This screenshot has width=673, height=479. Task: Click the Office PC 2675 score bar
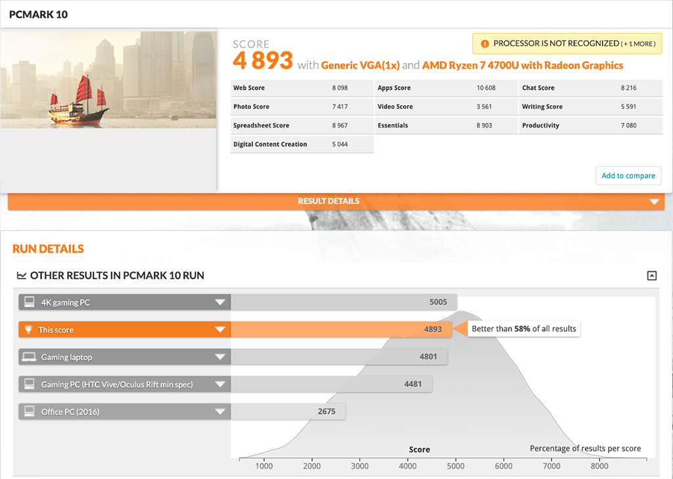point(288,411)
